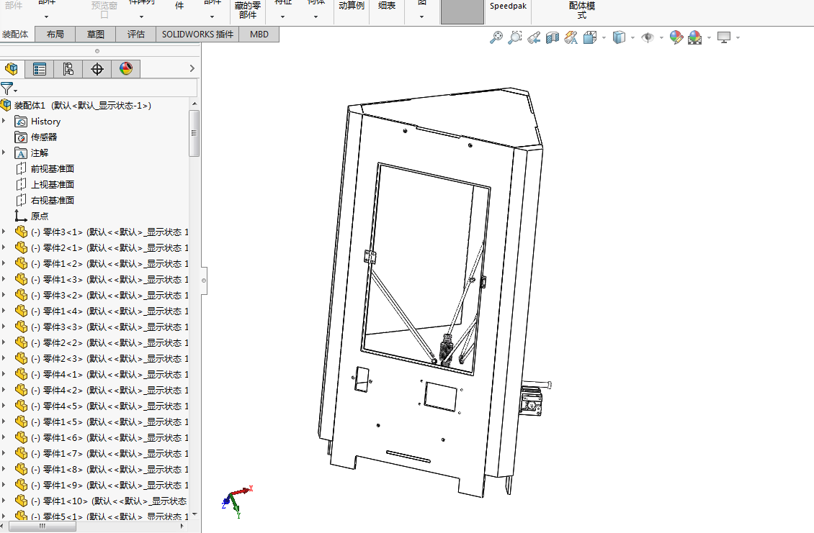
Task: Click the filter funnel icon
Action: point(6,88)
